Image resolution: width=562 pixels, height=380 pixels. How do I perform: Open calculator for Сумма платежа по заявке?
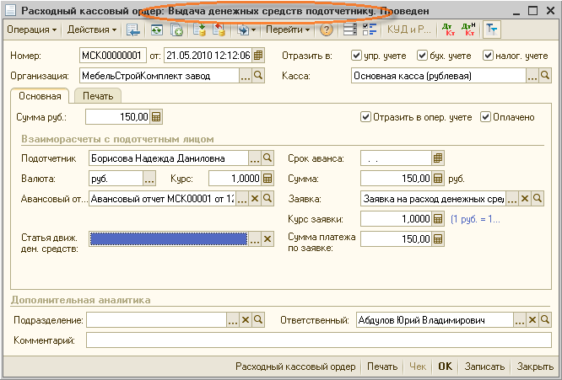coord(438,239)
